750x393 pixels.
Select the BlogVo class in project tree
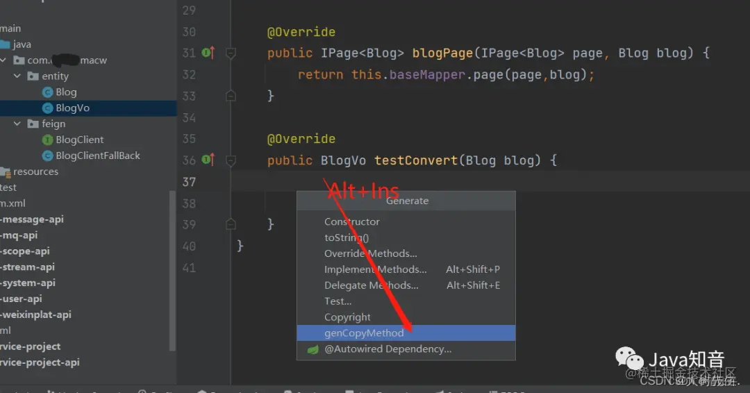point(72,108)
